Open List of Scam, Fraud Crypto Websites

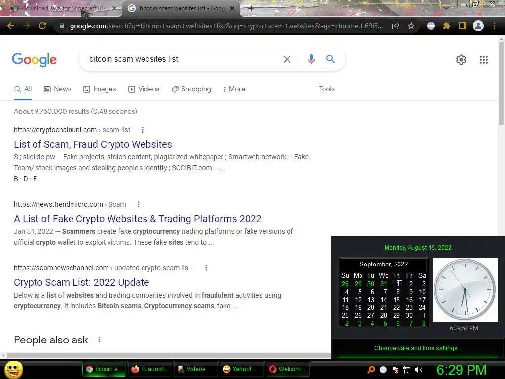[93, 144]
